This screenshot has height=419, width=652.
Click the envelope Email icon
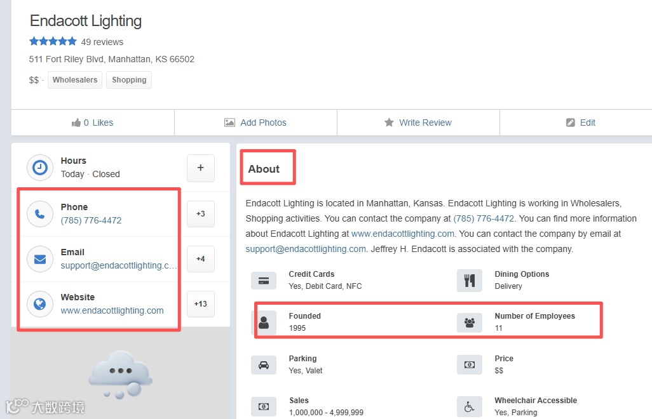tap(40, 259)
